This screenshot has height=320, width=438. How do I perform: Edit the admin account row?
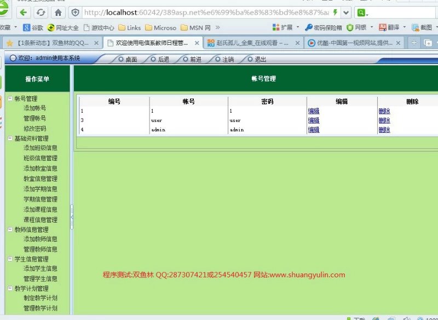(x=314, y=130)
